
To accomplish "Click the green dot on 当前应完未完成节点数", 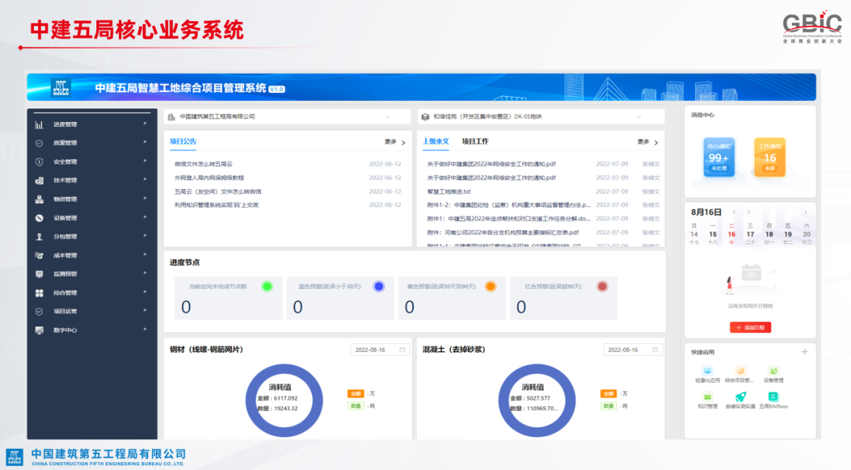I will point(267,287).
